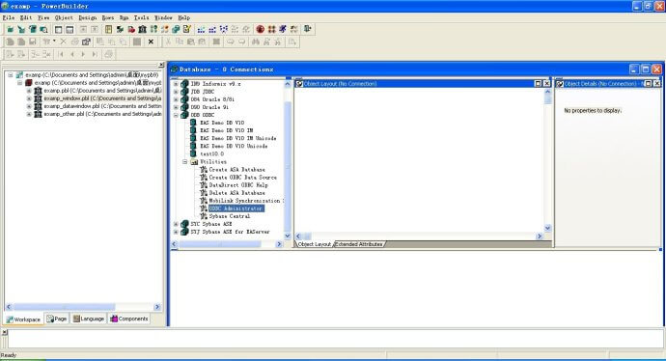This screenshot has width=666, height=361.
Task: Switch to the Language tab
Action: point(89,319)
